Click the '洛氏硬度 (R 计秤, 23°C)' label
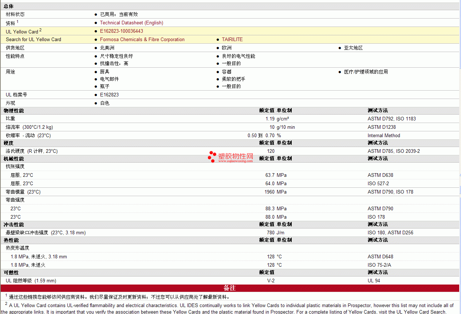Screen dimensions: 461x314 32,151
